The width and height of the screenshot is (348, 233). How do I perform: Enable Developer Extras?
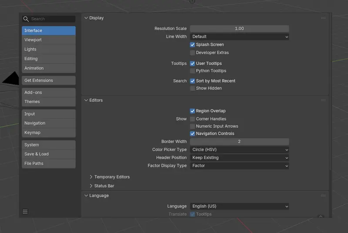pyautogui.click(x=192, y=53)
